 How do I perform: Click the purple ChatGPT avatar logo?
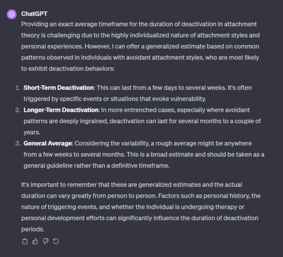pyautogui.click(x=12, y=14)
